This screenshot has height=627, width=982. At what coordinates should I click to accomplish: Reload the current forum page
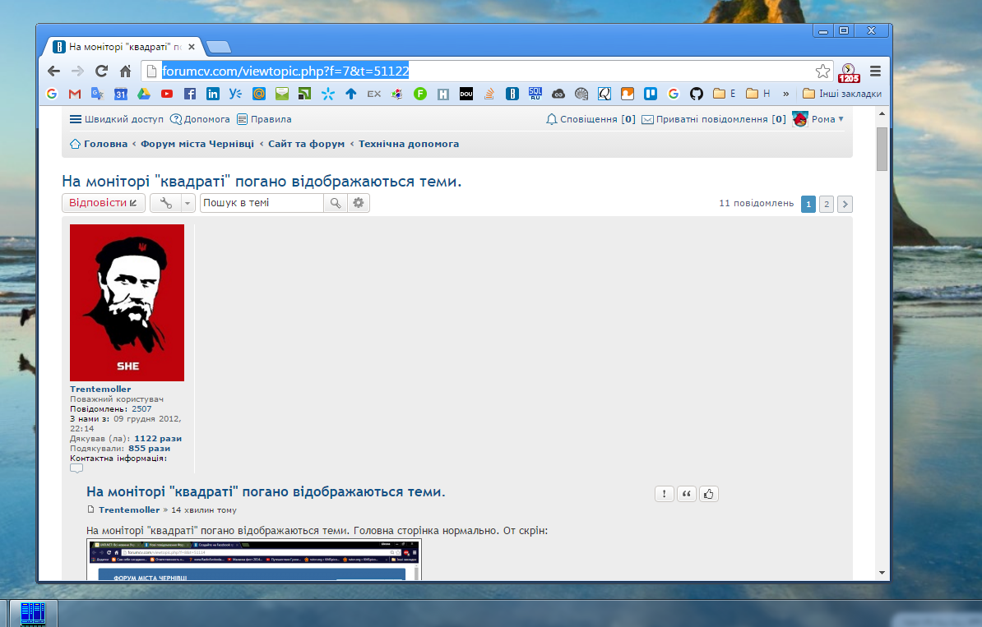[x=101, y=71]
